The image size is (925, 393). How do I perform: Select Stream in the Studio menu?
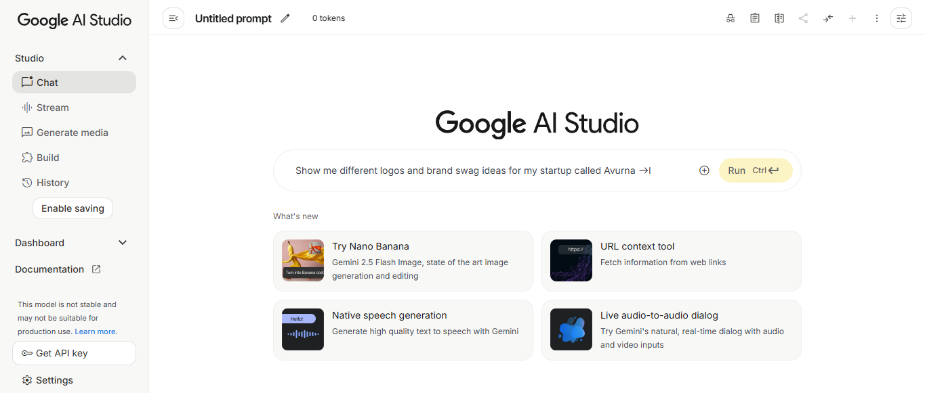[x=74, y=108]
